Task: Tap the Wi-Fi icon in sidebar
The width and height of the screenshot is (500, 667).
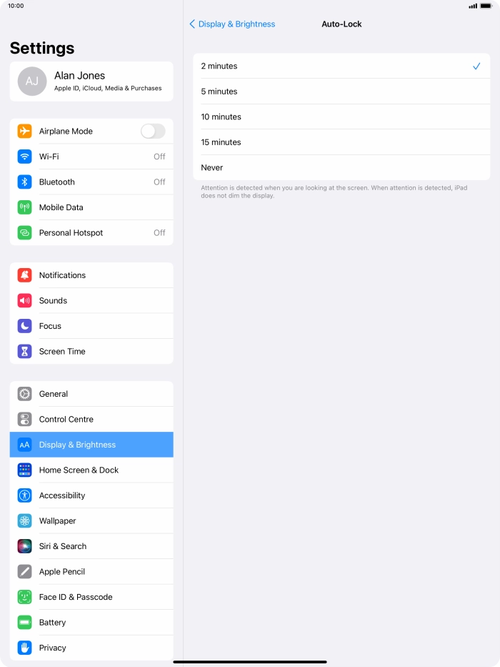Action: click(25, 157)
